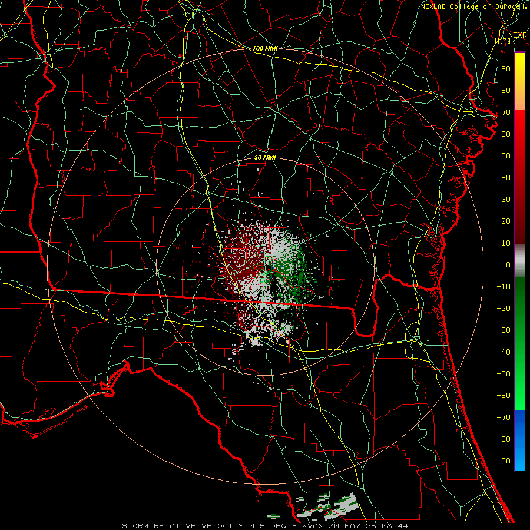Click the 100 NMI range ring label
530x530 pixels.
pyautogui.click(x=265, y=48)
